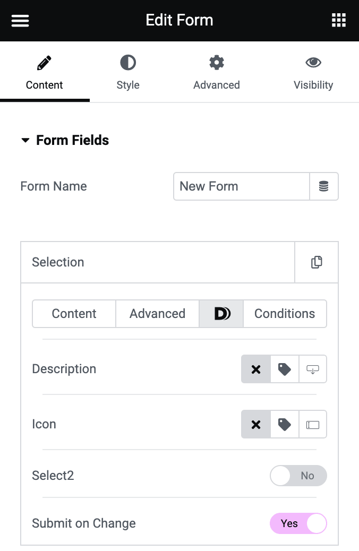Image resolution: width=359 pixels, height=551 pixels.
Task: Click the Visibility eye icon
Action: pos(313,62)
